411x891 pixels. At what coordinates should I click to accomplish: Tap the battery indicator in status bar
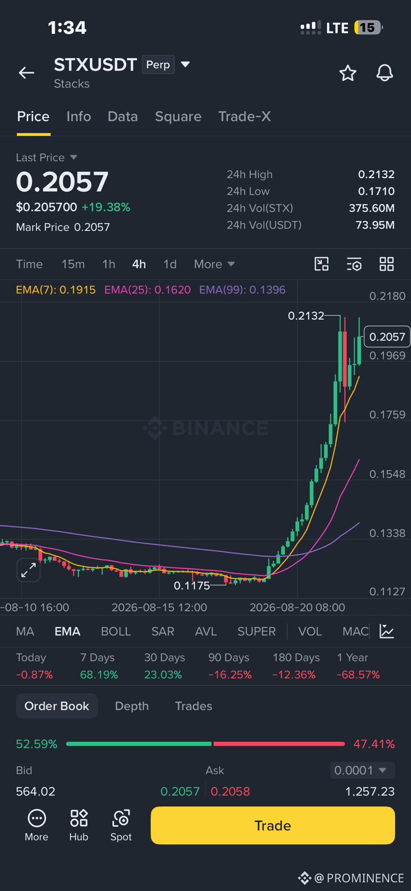(368, 27)
